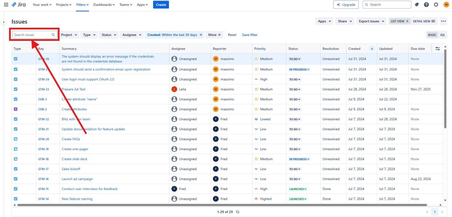Open issue GTM-24
Image resolution: width=452 pixels, height=217 pixels.
(x=44, y=79)
